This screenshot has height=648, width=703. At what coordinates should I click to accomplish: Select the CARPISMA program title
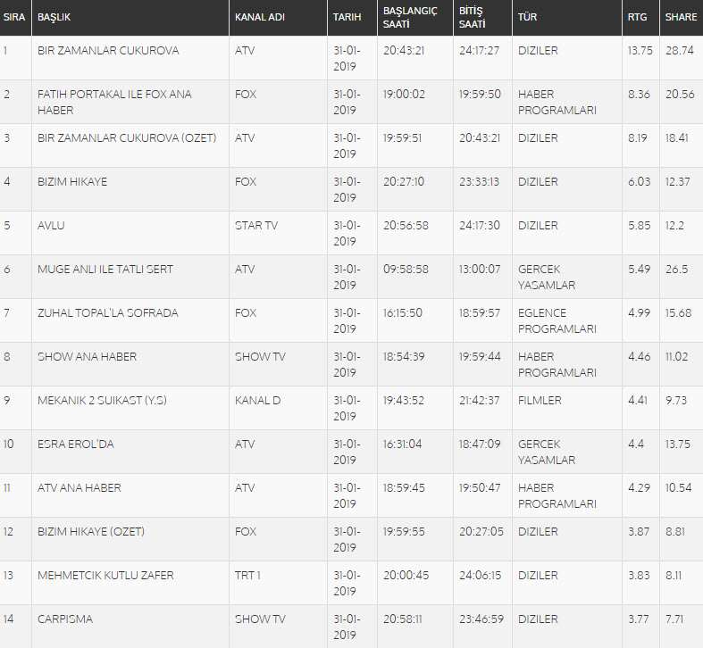pyautogui.click(x=65, y=619)
